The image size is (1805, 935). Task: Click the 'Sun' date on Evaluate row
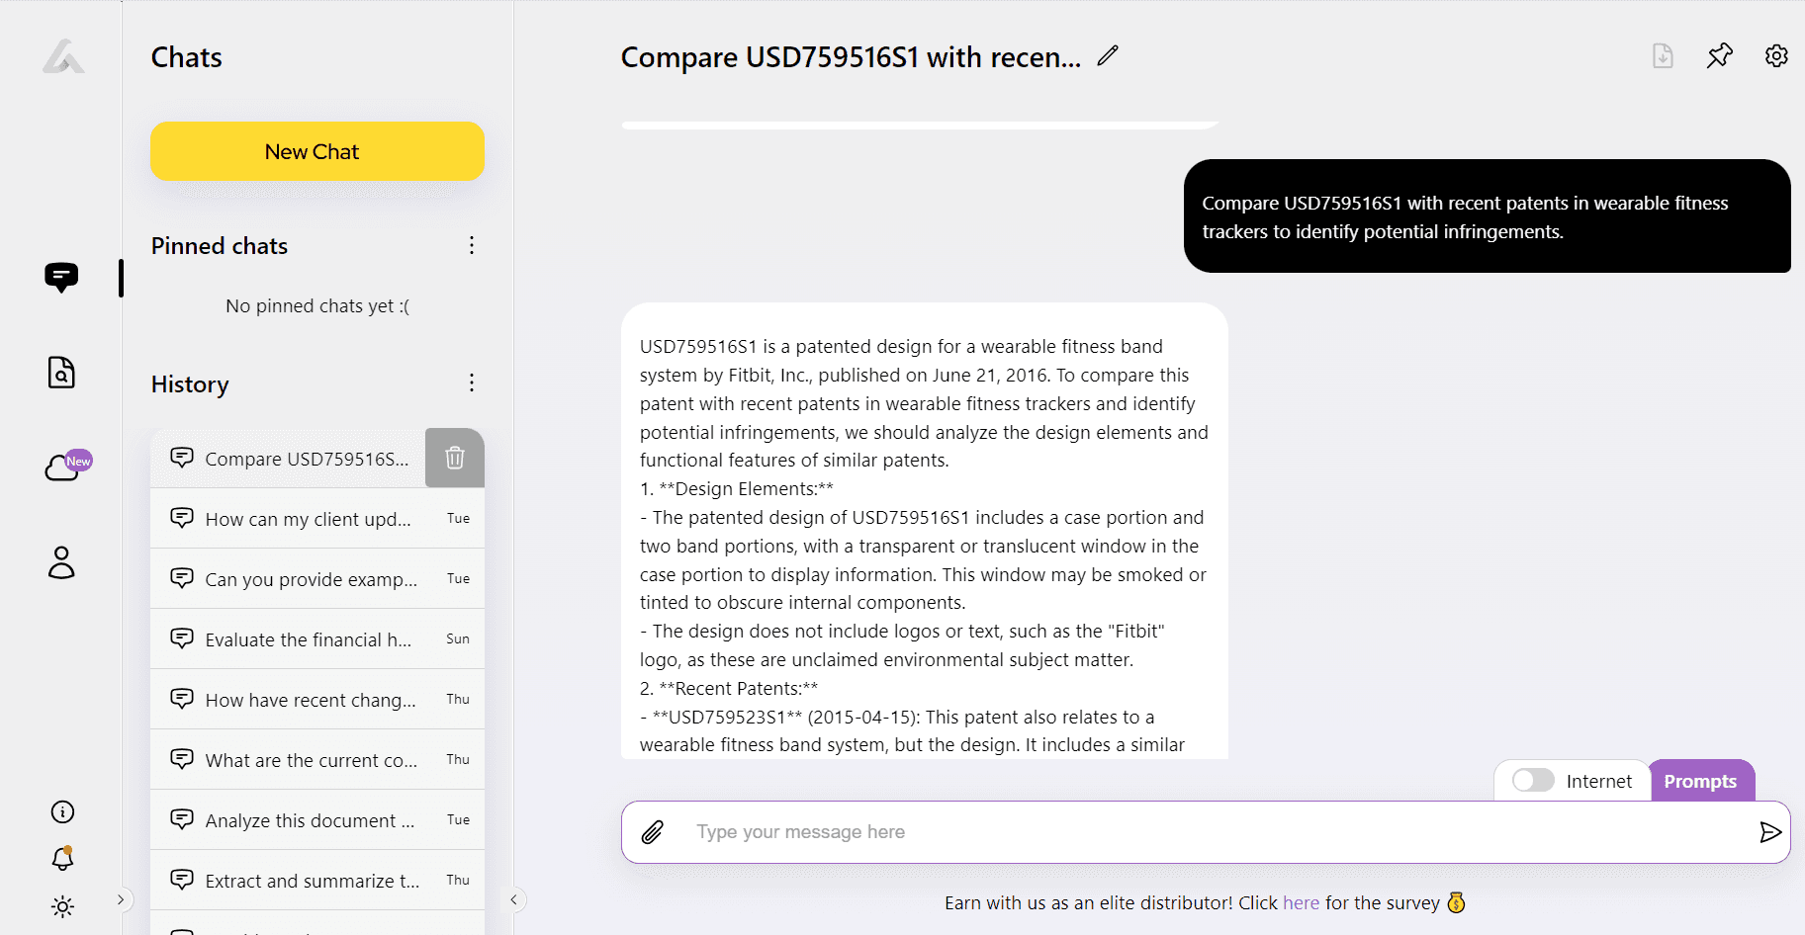click(458, 638)
